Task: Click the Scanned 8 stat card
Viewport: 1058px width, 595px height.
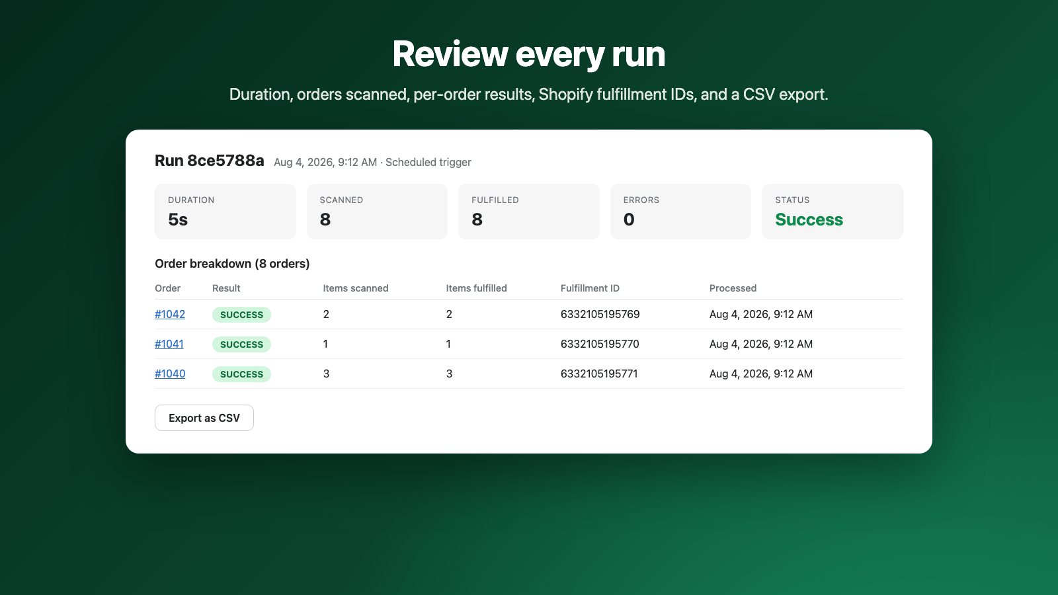Action: coord(377,212)
